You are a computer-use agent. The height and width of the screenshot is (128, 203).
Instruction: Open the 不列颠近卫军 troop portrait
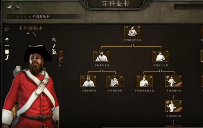[x=160, y=56]
